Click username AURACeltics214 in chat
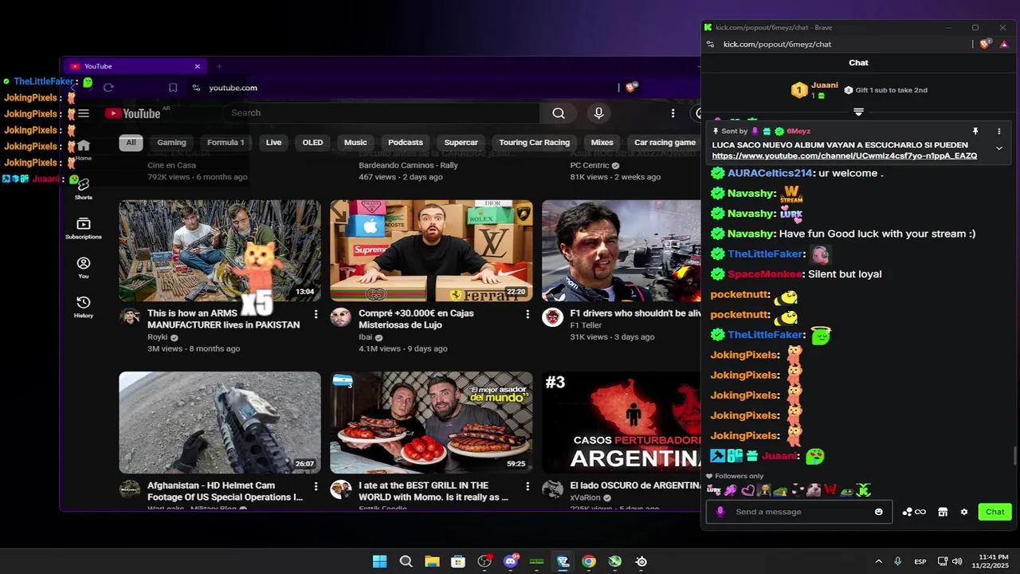1020x574 pixels. tap(770, 173)
